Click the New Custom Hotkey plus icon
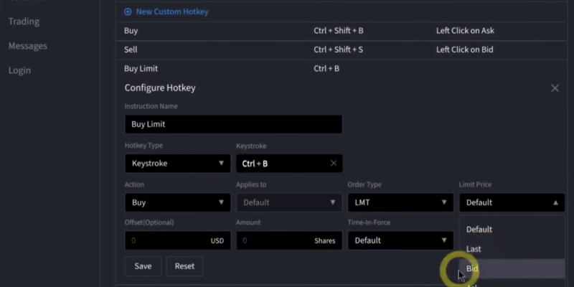 [128, 12]
